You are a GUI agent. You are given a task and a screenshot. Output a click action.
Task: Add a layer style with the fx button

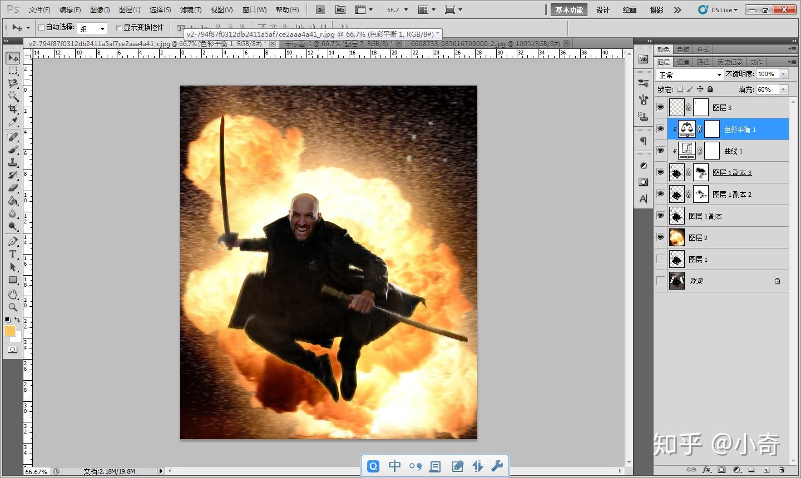[x=708, y=470]
